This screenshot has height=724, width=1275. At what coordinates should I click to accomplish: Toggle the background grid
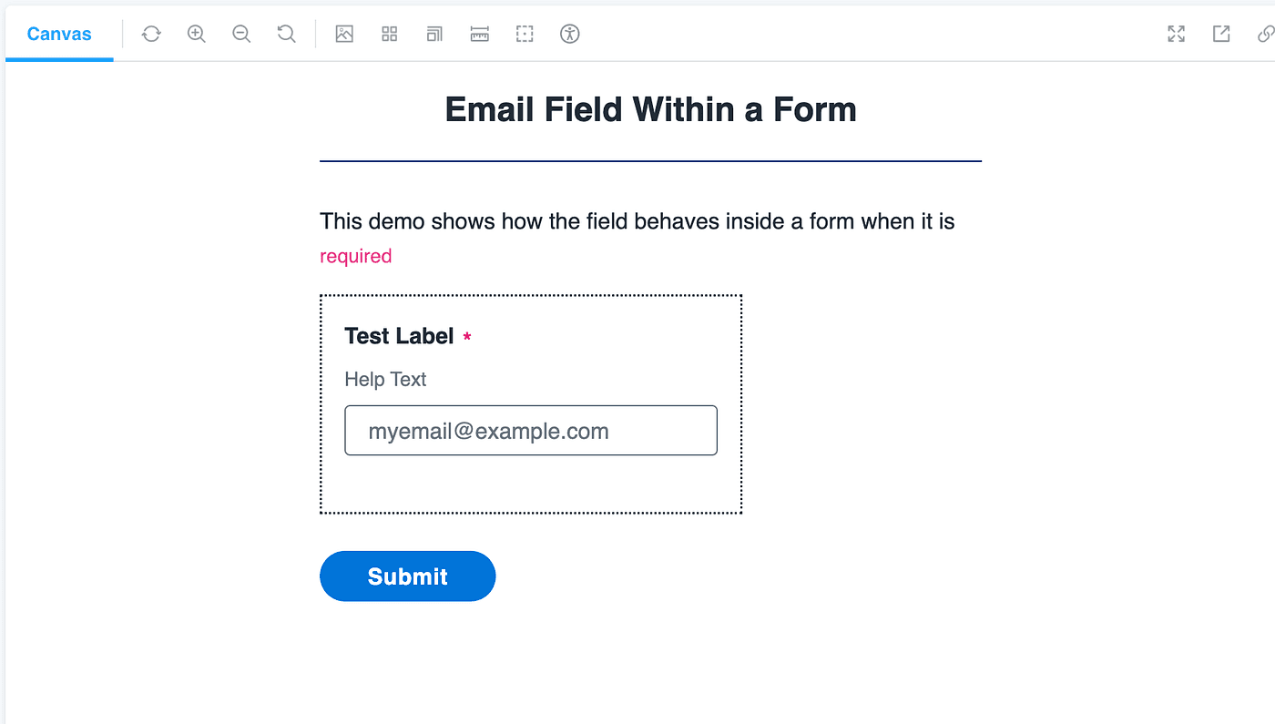pyautogui.click(x=390, y=35)
